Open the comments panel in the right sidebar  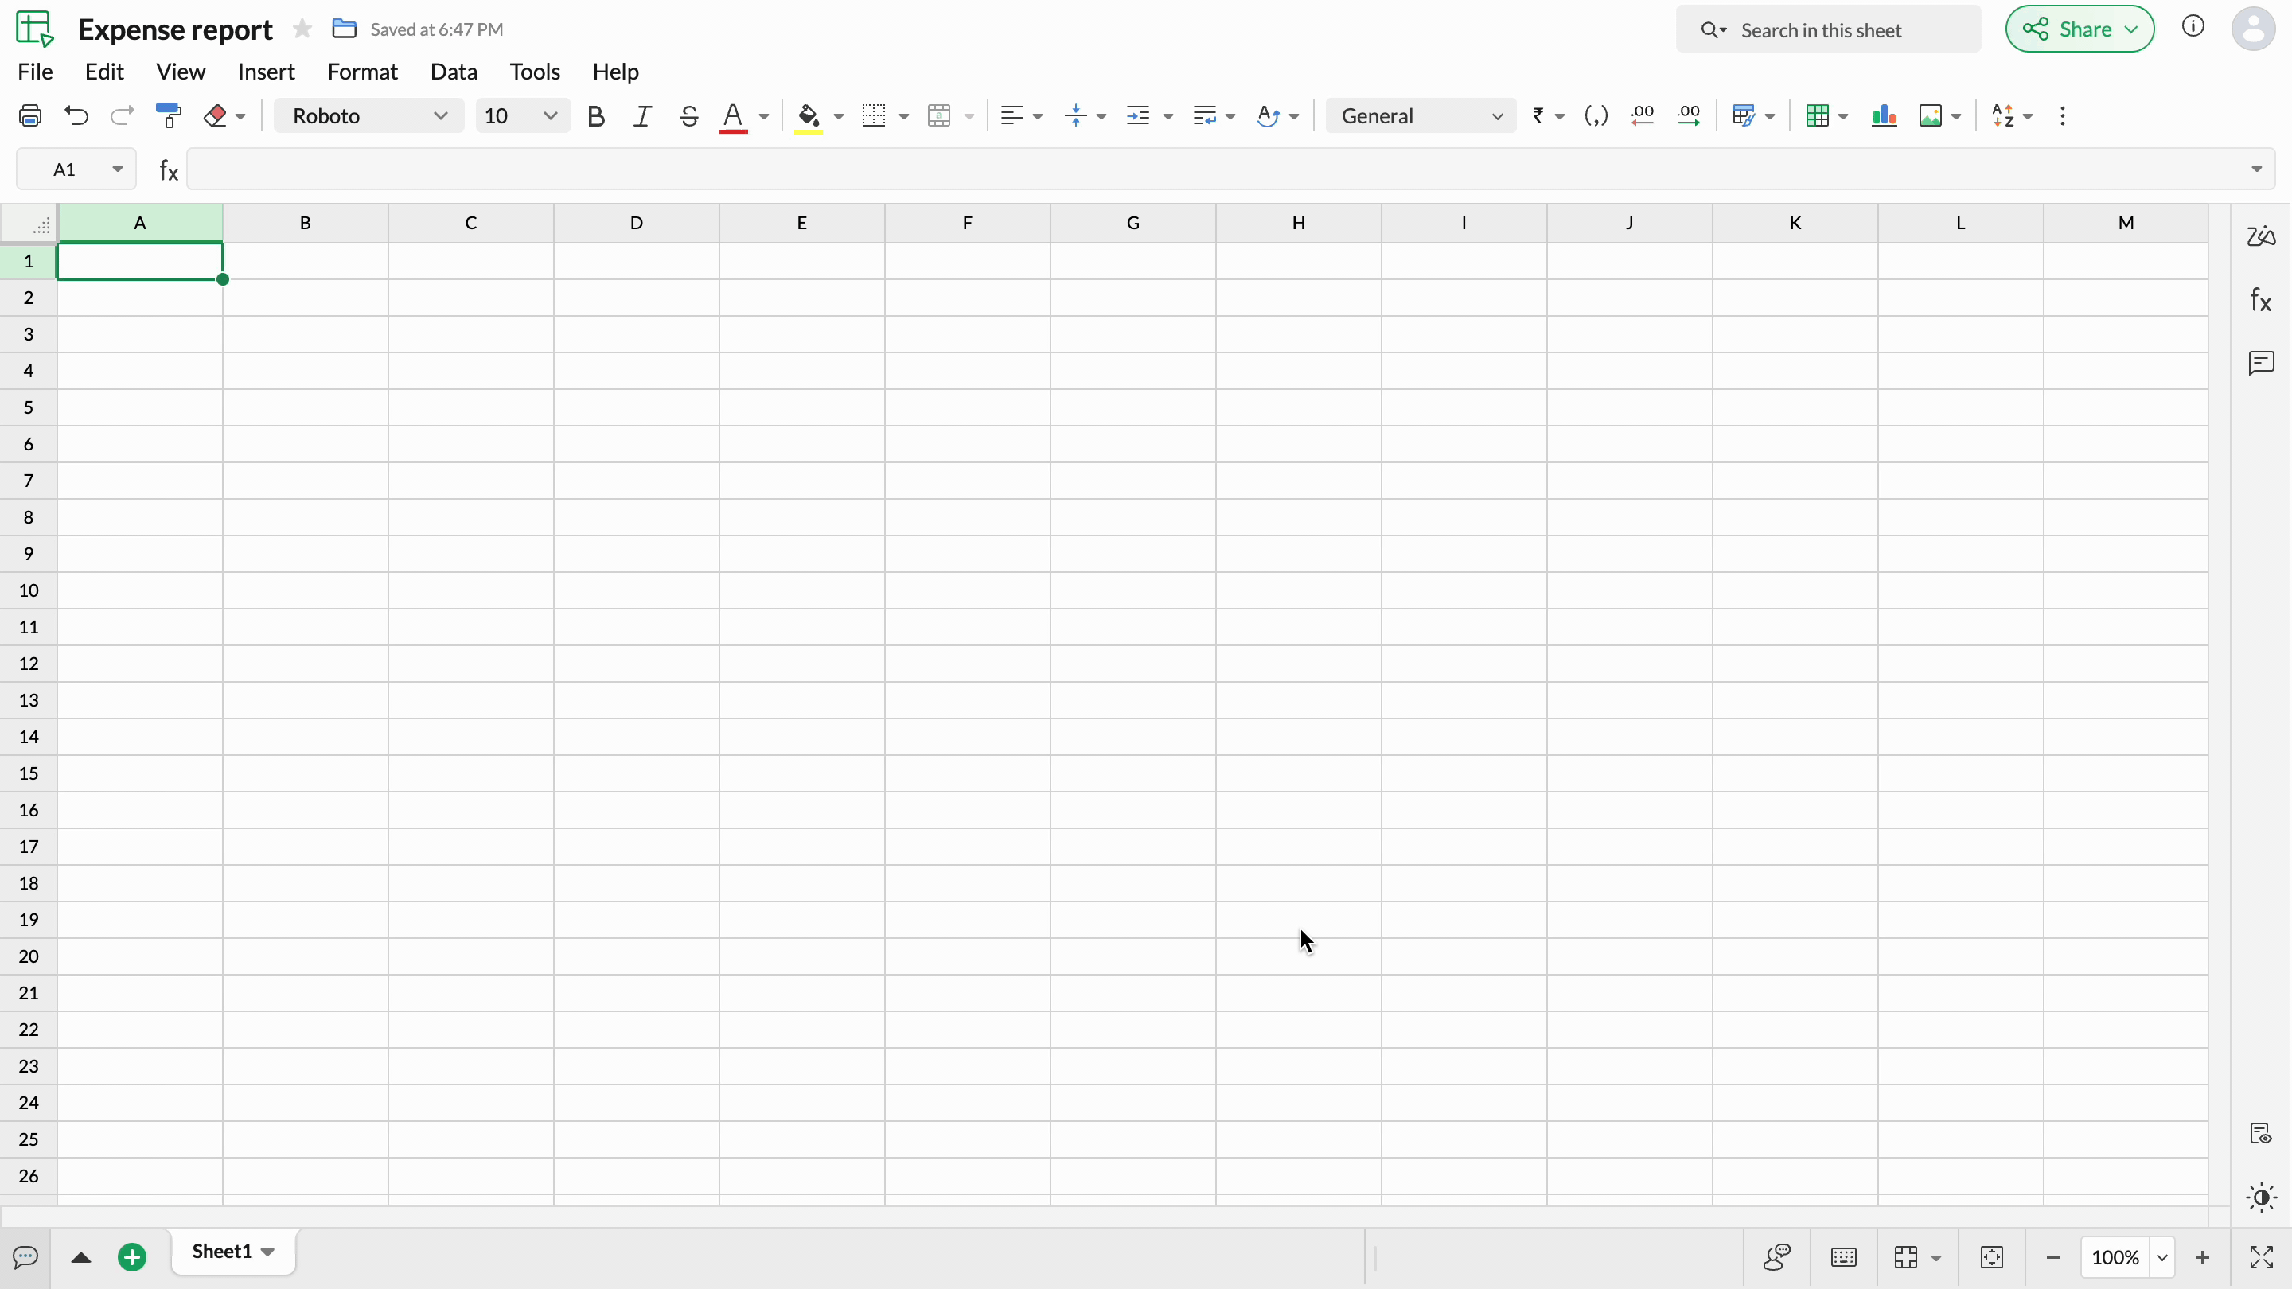[2261, 363]
